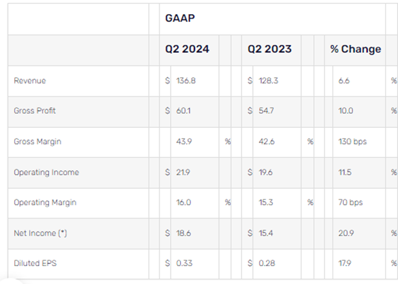The height and width of the screenshot is (284, 398).
Task: Click the 20.9 net income change value
Action: tap(346, 233)
